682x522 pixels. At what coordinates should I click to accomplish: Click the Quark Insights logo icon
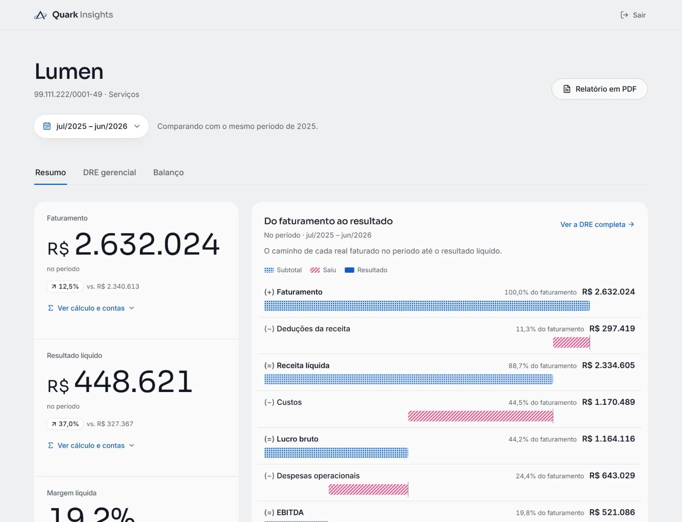point(40,15)
